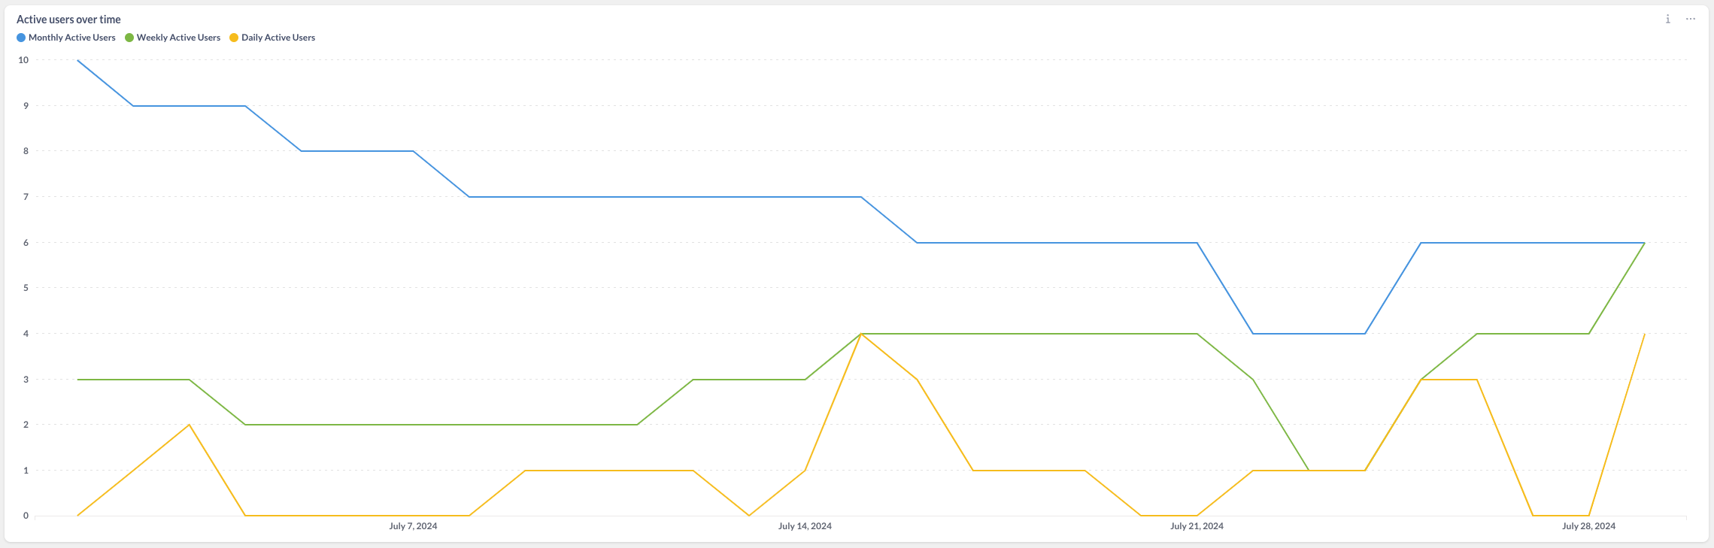Click the green Weekly Active Users legend dot
1714x548 pixels.
129,38
